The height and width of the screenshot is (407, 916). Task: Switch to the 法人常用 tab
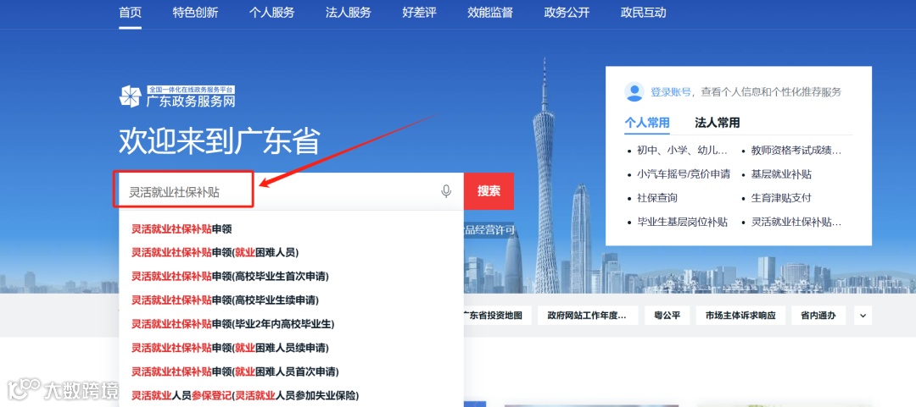718,123
